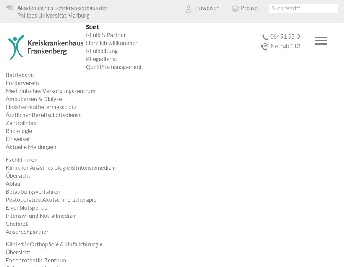Open Klinik für Anästhesiologie & Intensivmedizin

tap(61, 167)
